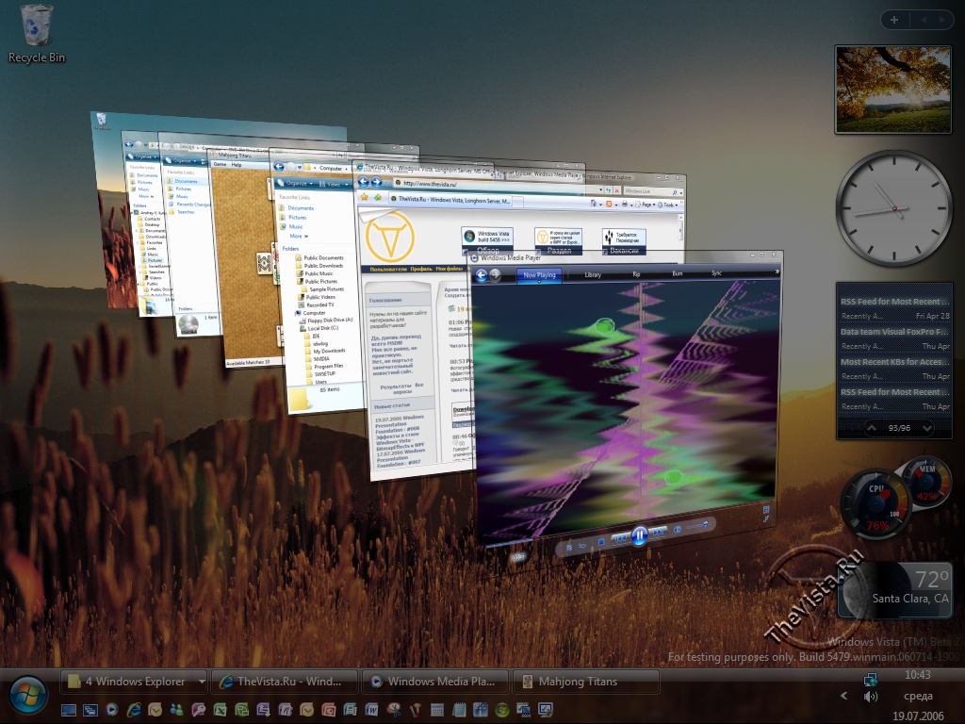Click the slideshow picture gadget
The image size is (965, 724).
pyautogui.click(x=893, y=89)
